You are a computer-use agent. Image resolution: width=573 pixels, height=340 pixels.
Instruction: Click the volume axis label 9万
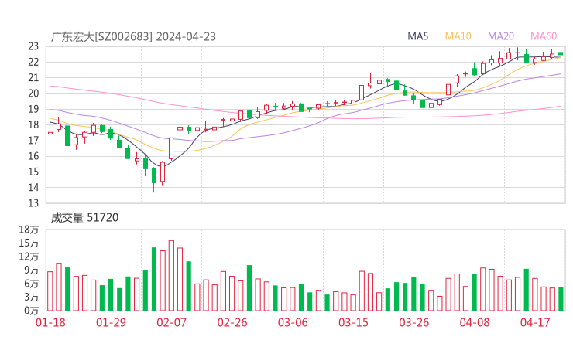coord(32,270)
